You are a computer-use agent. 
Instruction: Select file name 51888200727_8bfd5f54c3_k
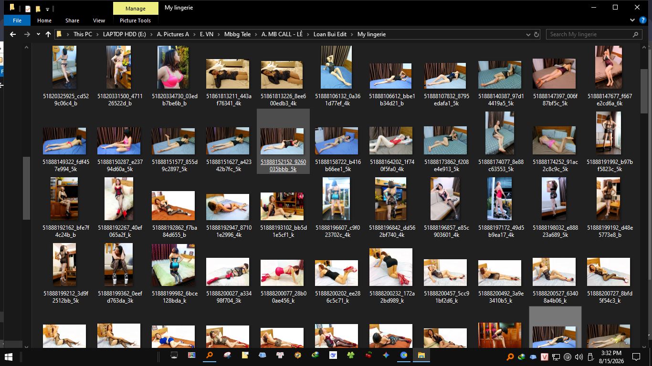(609, 297)
